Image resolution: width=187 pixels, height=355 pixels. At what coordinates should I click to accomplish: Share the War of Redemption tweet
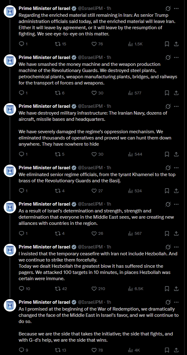176,350
